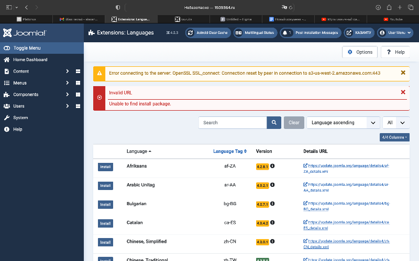Viewport: 419px width, 261px height.
Task: Click the Safari sidebar toggle icon
Action: (9, 7)
